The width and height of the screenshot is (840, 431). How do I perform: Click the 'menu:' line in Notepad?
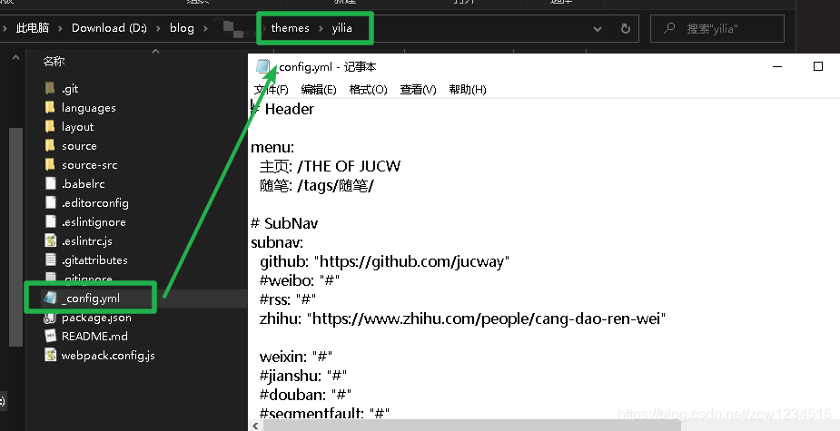[272, 147]
